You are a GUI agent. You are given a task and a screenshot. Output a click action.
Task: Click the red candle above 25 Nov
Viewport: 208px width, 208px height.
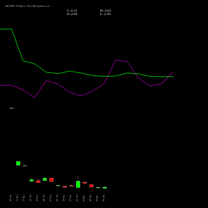tap(65, 187)
